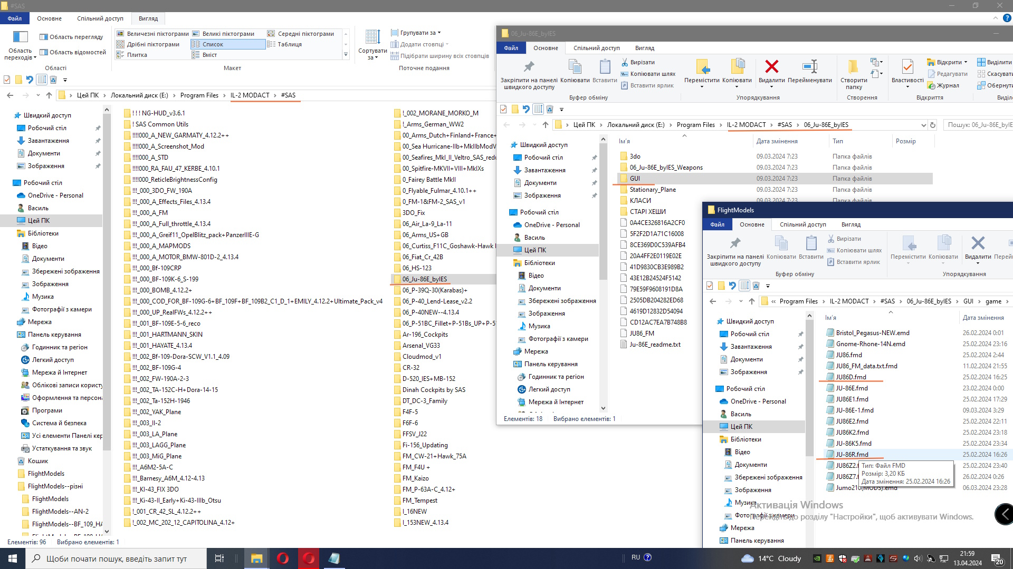
Task: Open Opera browser from taskbar
Action: tap(283, 558)
